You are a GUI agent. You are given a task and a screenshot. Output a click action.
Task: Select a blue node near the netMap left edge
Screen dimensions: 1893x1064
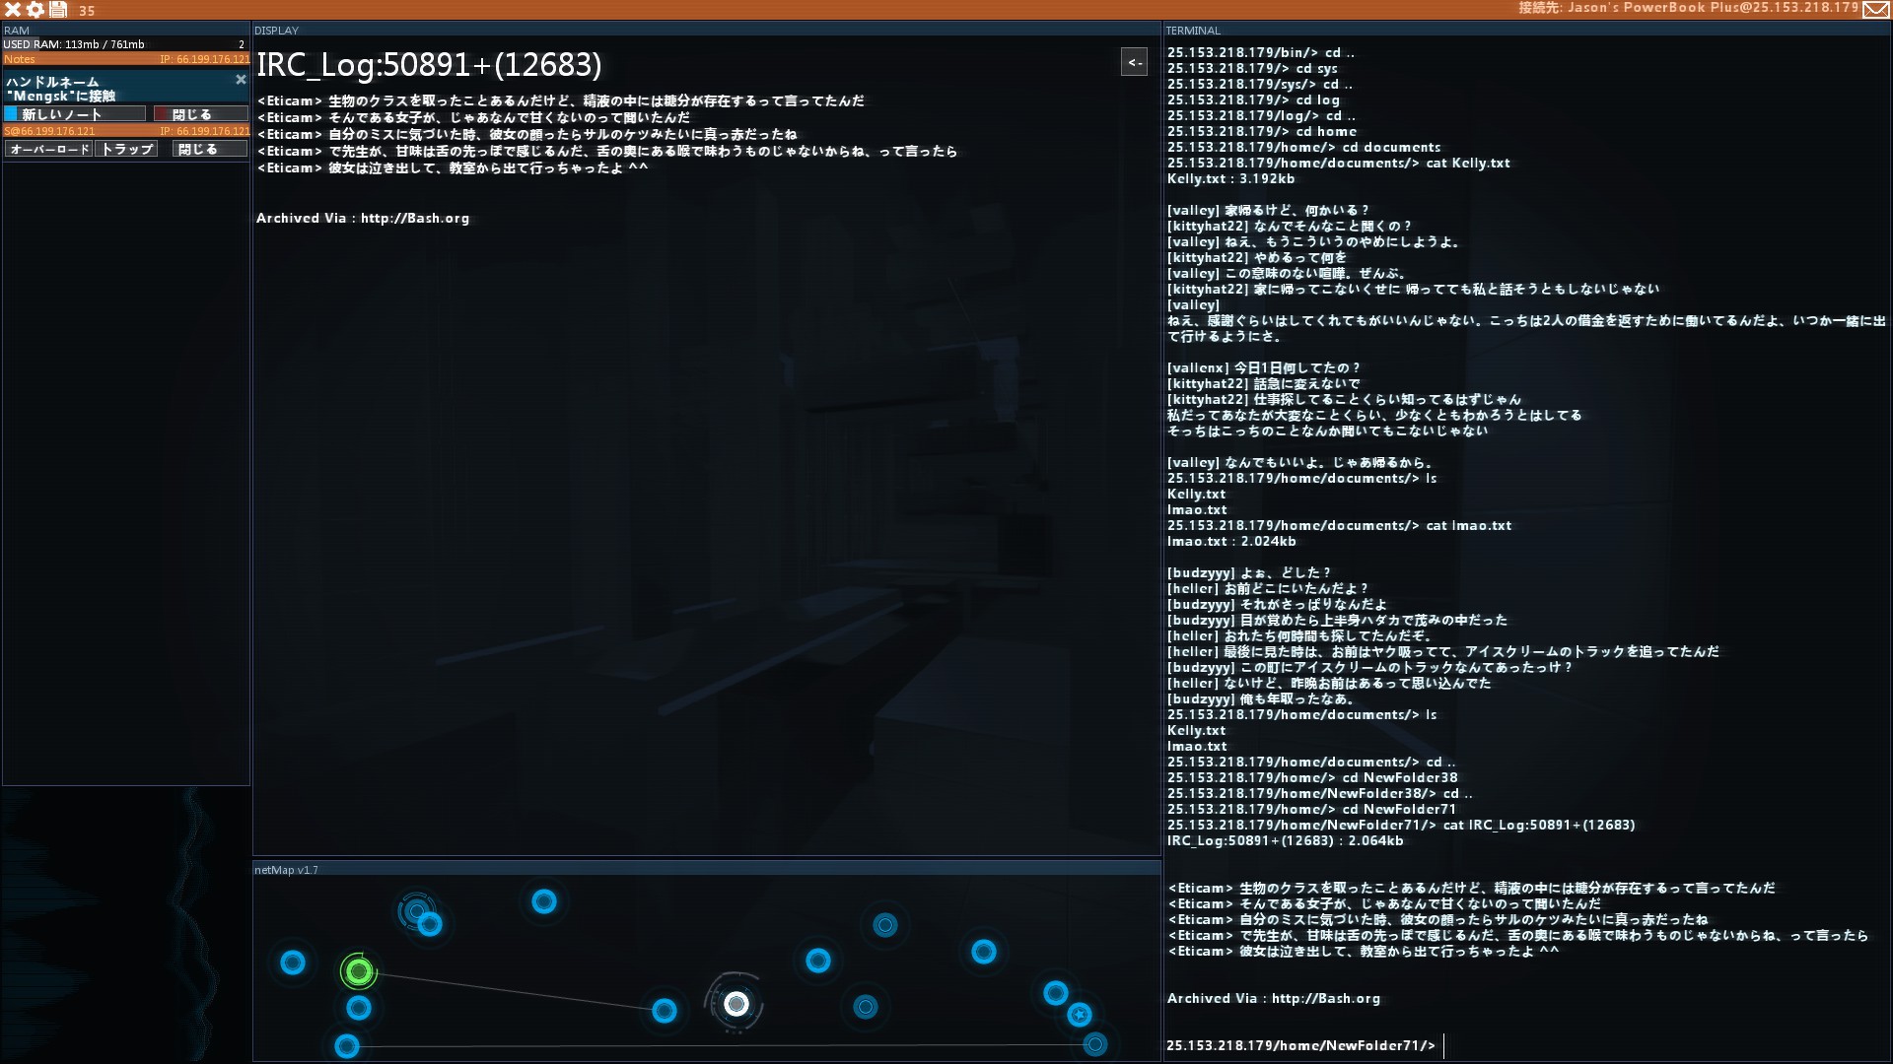coord(292,964)
